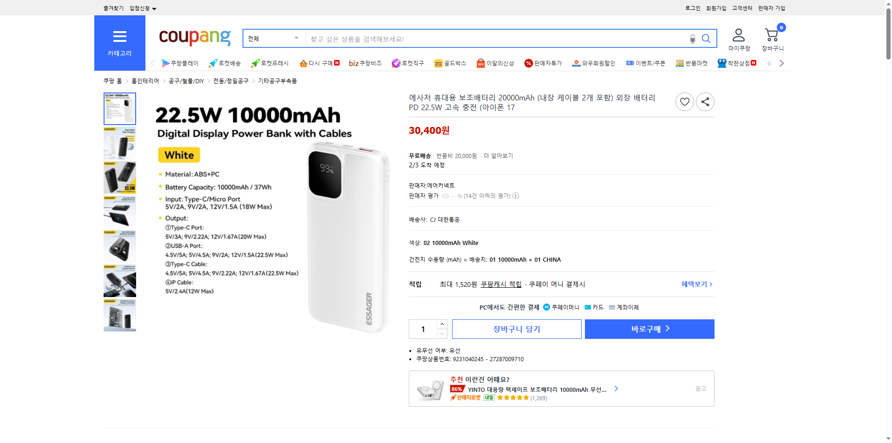Screen dimensions: 892x443
Task: Click the magnifier search icon
Action: click(706, 39)
